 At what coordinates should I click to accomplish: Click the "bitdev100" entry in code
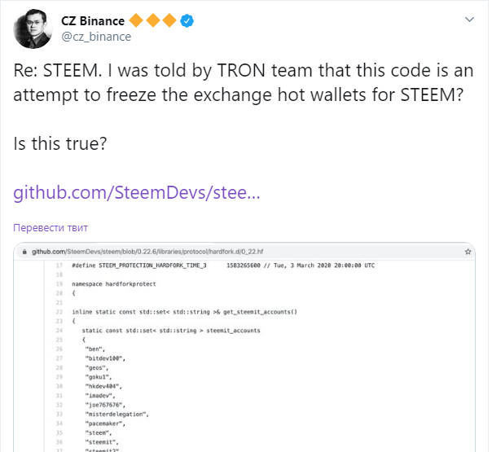pyautogui.click(x=103, y=358)
